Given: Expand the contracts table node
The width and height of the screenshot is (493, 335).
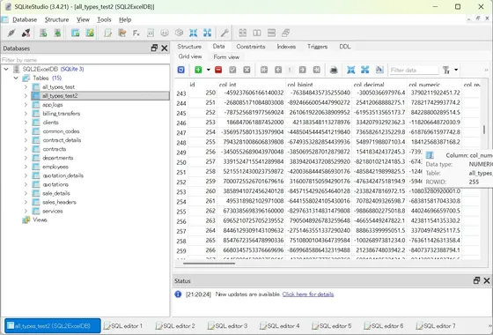Looking at the screenshot, I should point(26,149).
